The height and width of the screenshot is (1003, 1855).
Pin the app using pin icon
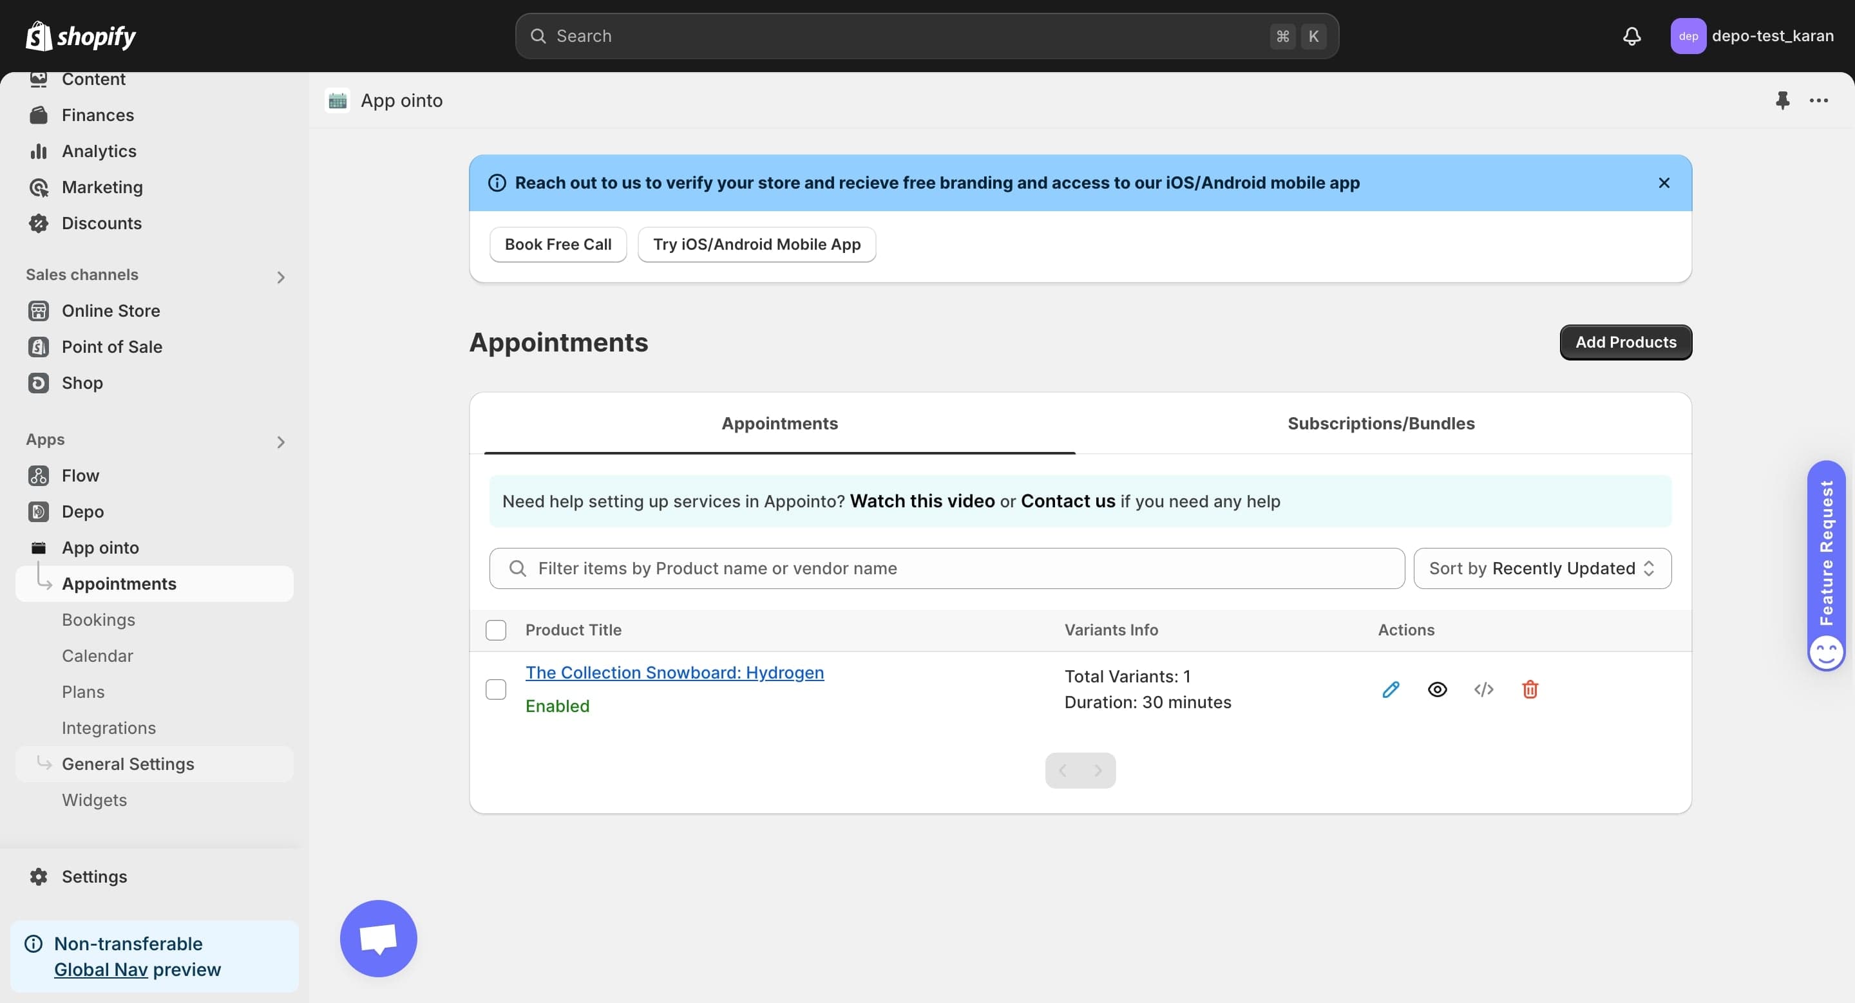1782,100
